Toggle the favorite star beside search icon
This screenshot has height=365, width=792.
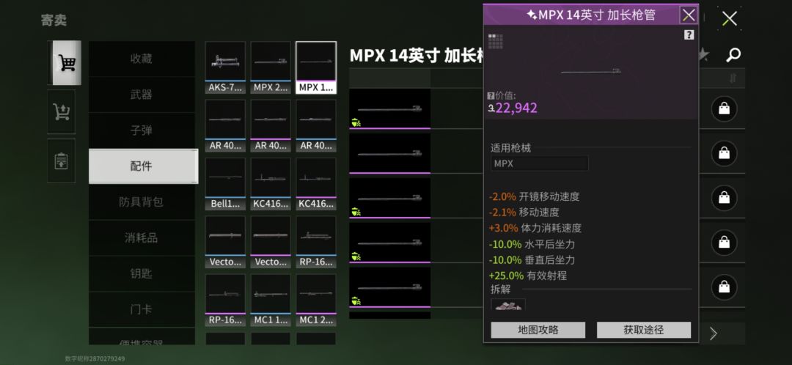point(703,54)
